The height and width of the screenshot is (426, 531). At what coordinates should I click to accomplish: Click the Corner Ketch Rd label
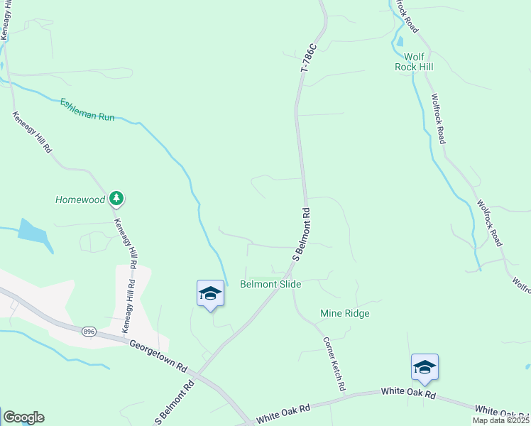tap(334, 364)
